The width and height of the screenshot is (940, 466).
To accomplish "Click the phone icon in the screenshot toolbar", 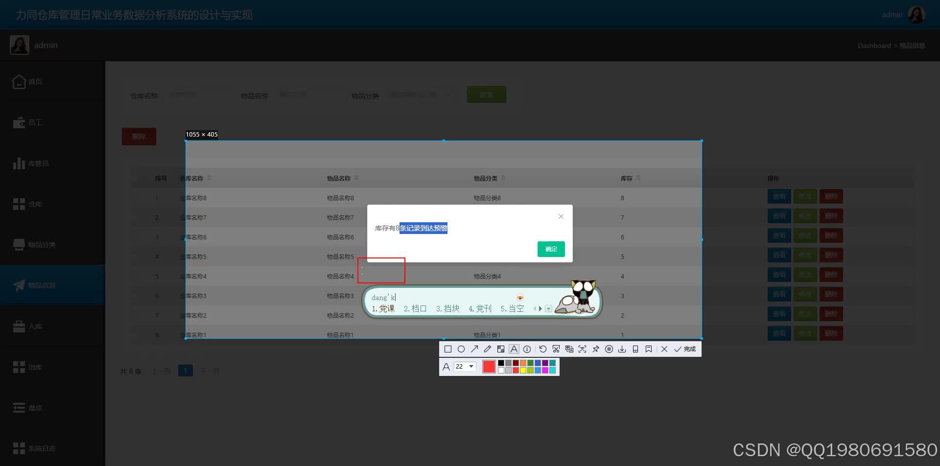I will pos(635,349).
